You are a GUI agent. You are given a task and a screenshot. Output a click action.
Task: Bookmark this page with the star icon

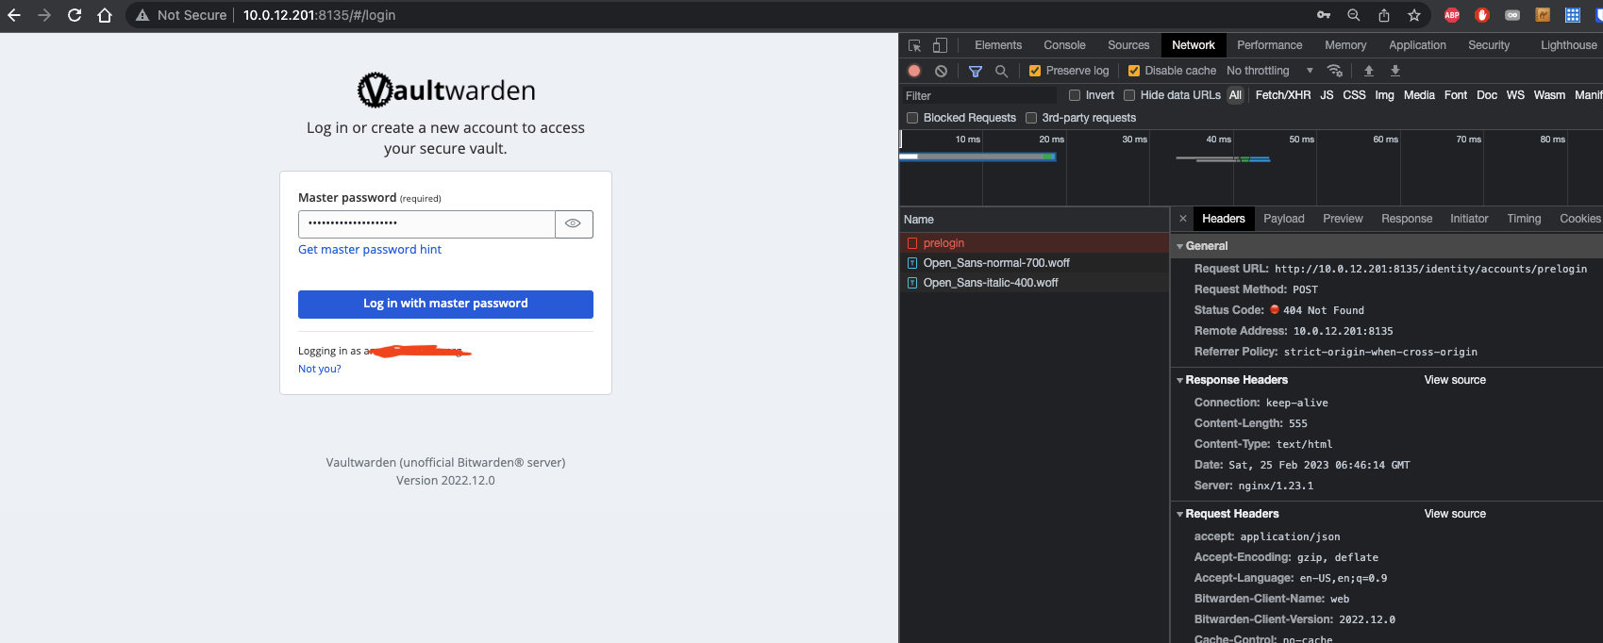(1414, 15)
